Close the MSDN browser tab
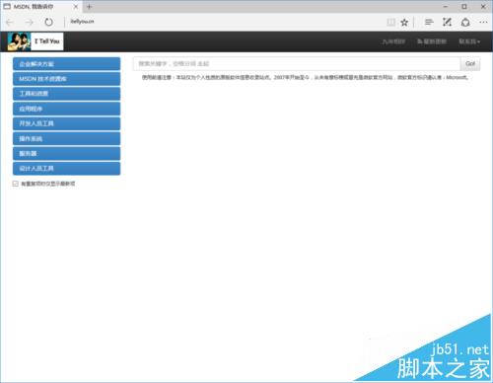This screenshot has height=383, width=493. (x=76, y=6)
